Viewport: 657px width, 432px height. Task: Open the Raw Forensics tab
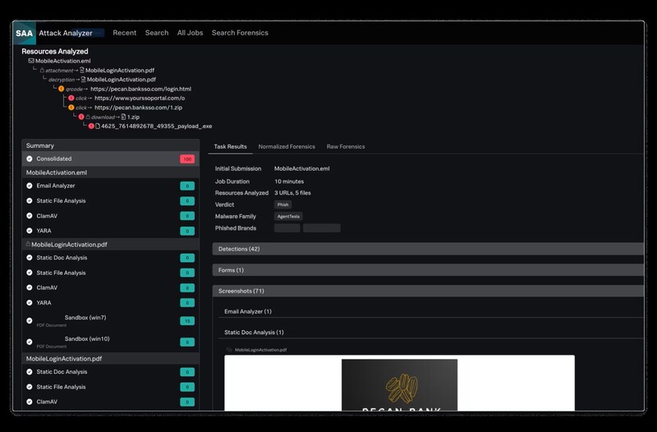click(346, 147)
